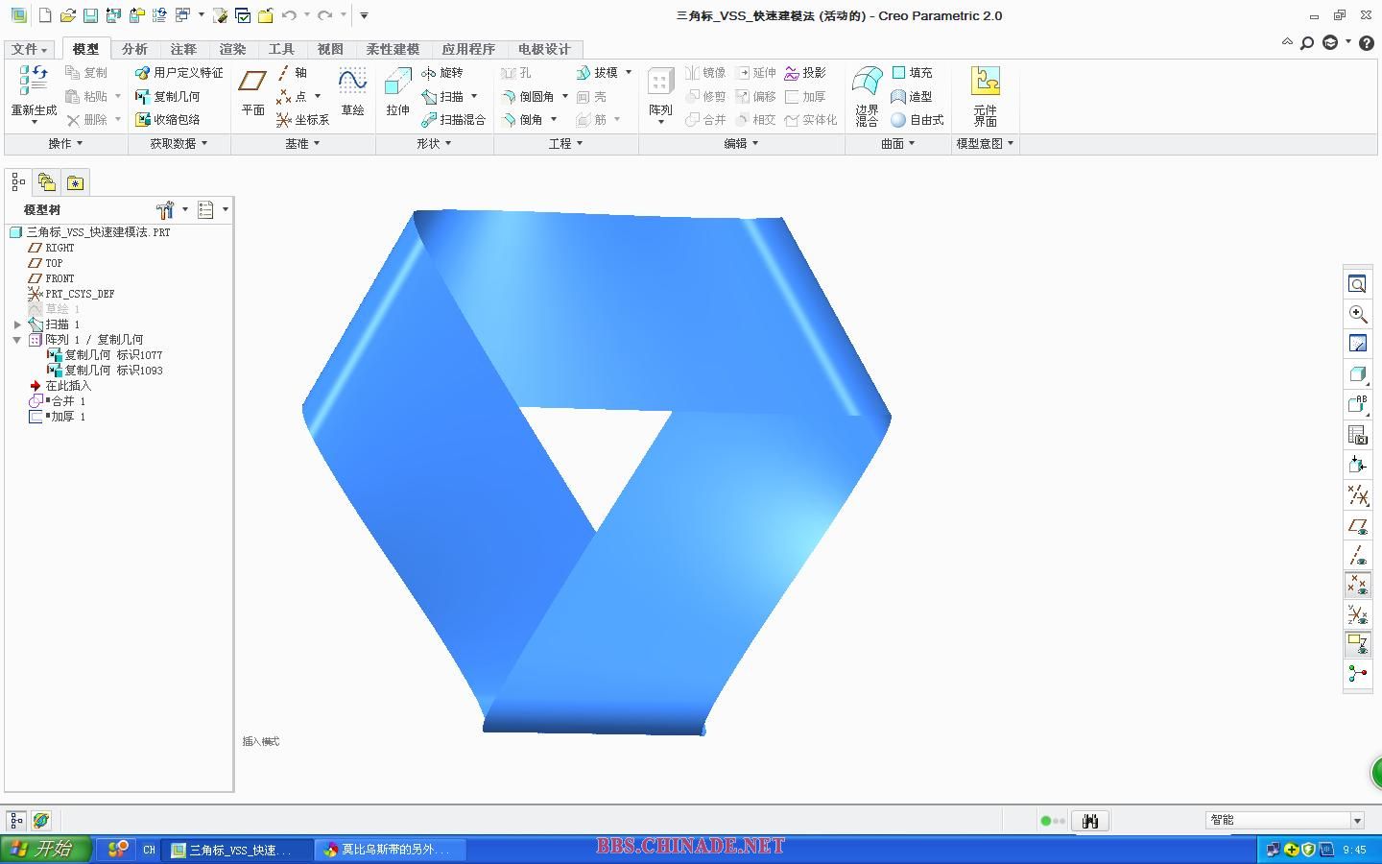Toggle spin center display icon
1382x864 pixels.
click(1357, 674)
